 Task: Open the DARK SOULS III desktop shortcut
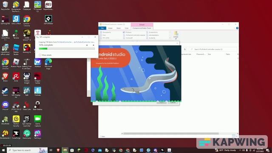pos(27,35)
